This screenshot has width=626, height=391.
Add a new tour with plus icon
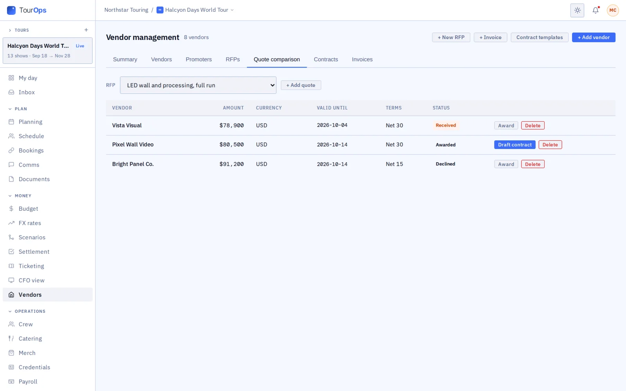(86, 30)
